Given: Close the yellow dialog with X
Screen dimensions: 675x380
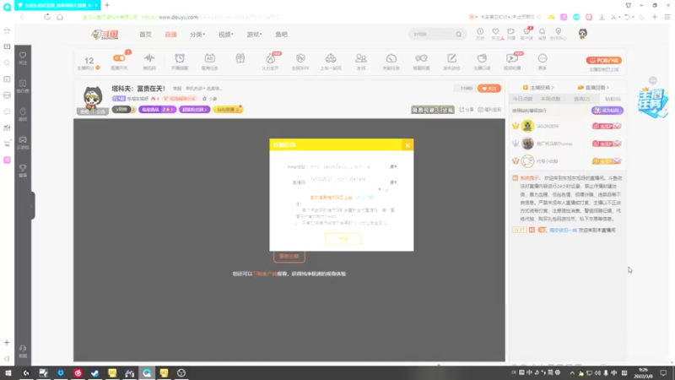Looking at the screenshot, I should (408, 145).
